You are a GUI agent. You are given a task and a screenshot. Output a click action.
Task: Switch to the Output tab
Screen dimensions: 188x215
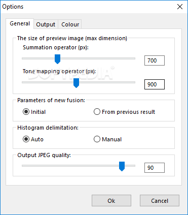[46, 24]
